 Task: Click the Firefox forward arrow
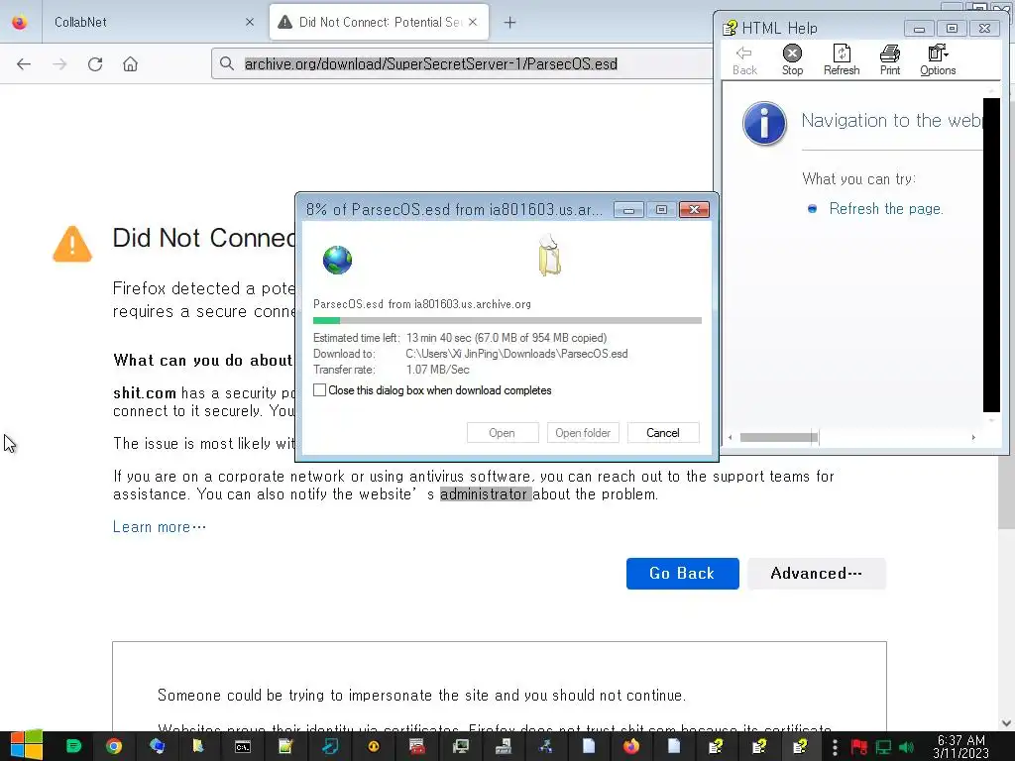[59, 64]
